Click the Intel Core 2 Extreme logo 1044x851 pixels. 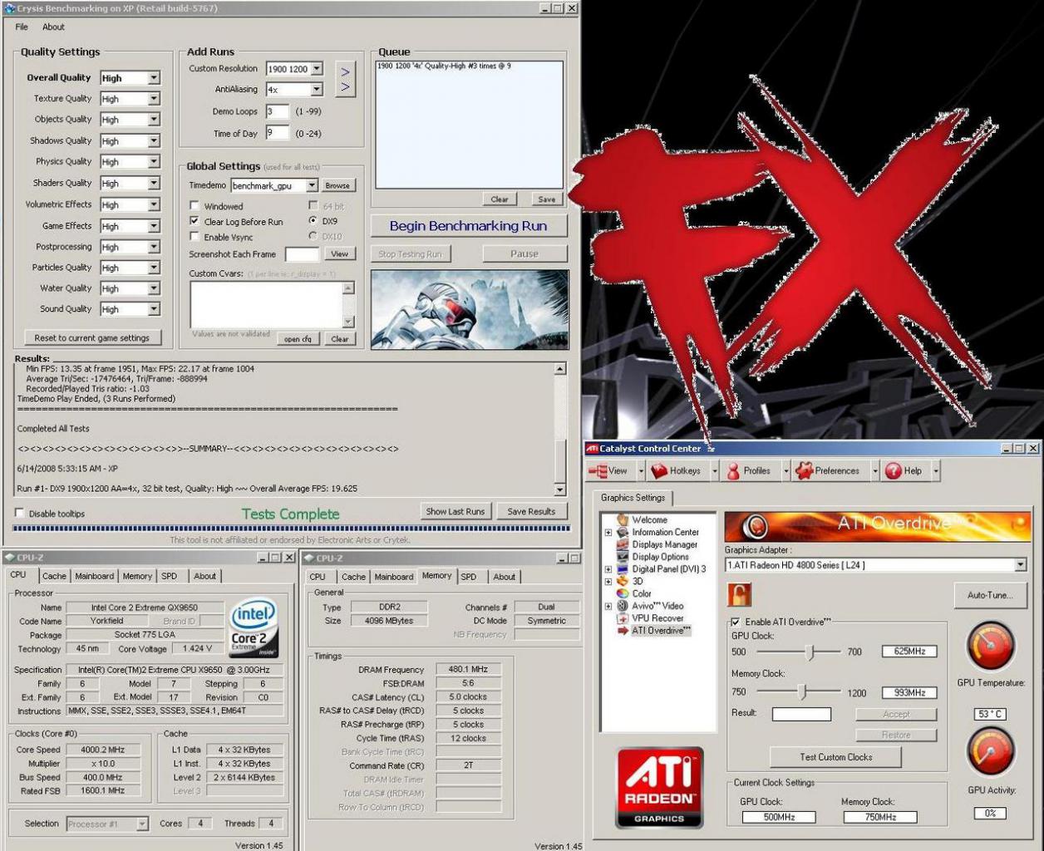254,628
